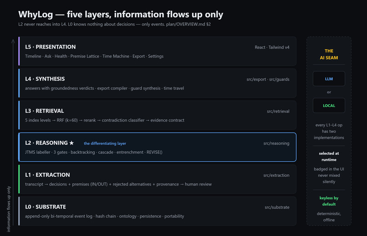This screenshot has width=367, height=236.
Task: Click the 'L2 never reaches into L4' subtitle
Action: tap(114, 24)
